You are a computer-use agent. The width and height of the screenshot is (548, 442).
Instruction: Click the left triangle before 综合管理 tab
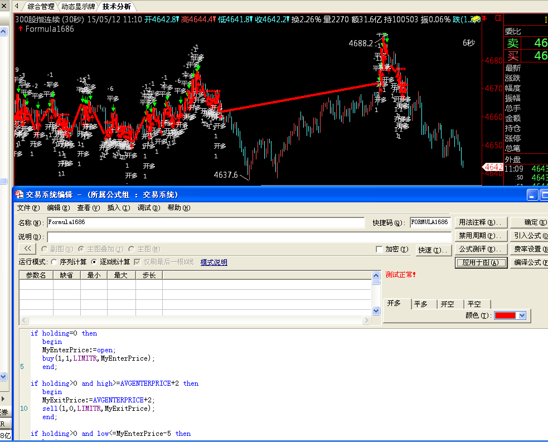pyautogui.click(x=16, y=6)
